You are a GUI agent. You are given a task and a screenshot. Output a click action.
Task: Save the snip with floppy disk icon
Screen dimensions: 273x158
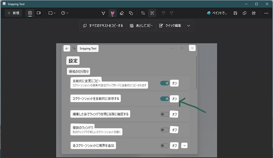[235, 13]
